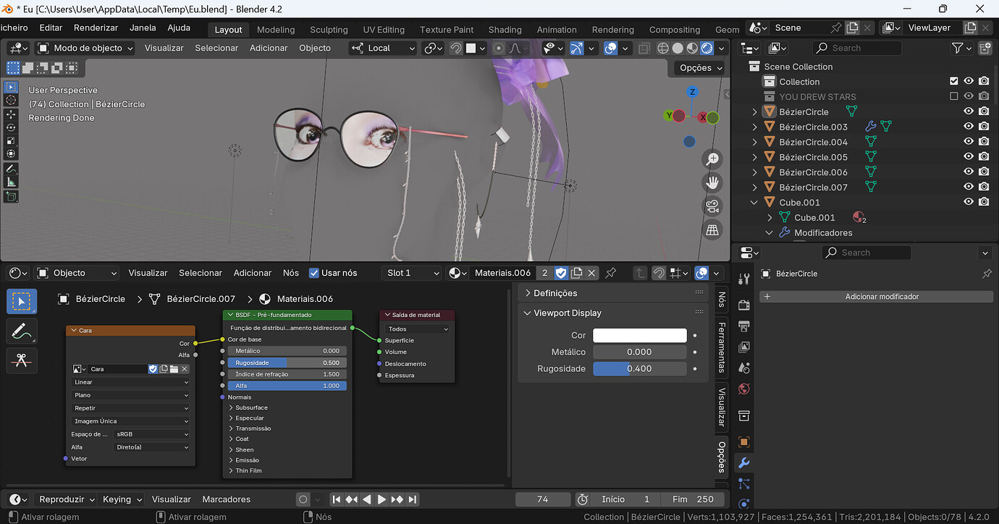Disable BézierCircle.005 in renders via camera icon

pos(984,157)
